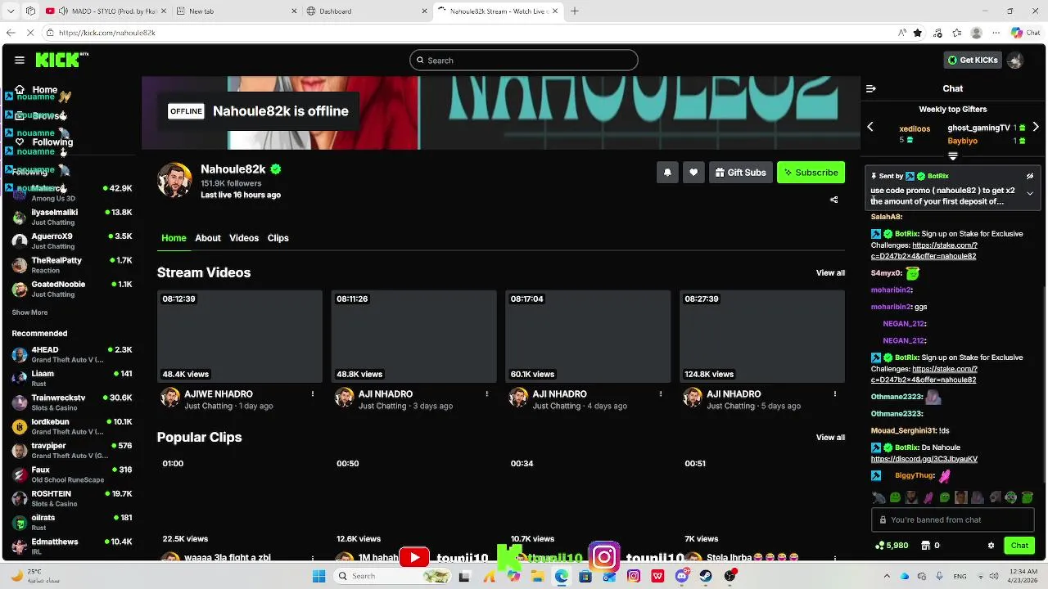Bookmark the page with the star icon

[x=918, y=33]
